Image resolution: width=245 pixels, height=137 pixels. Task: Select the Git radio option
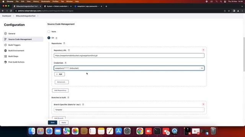coord(49,38)
